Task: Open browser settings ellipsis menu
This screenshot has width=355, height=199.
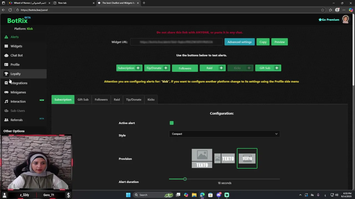Action: click(344, 10)
